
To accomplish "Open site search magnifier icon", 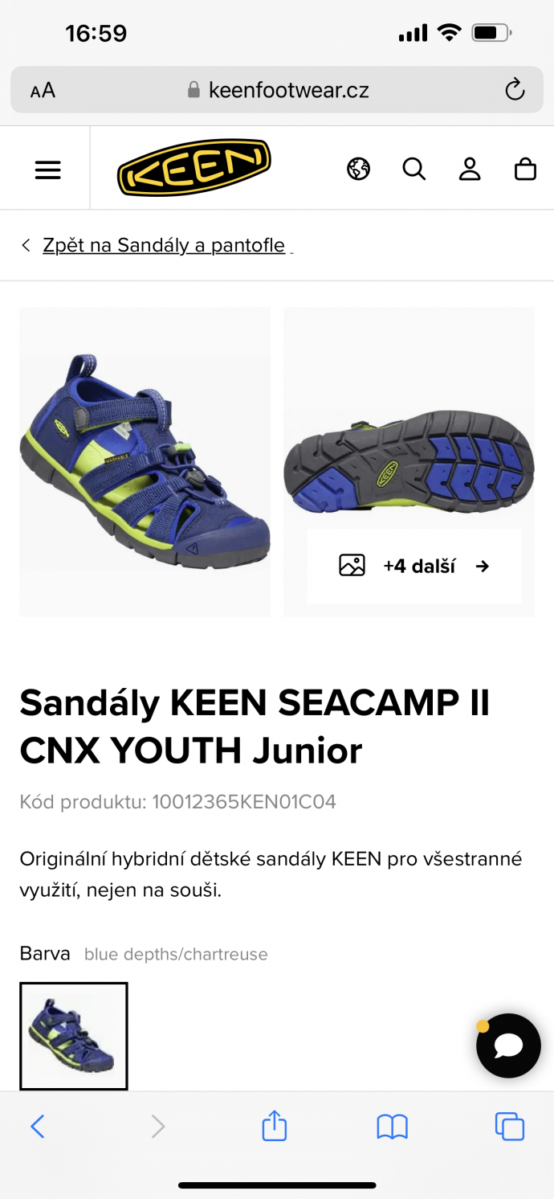I will pyautogui.click(x=414, y=169).
